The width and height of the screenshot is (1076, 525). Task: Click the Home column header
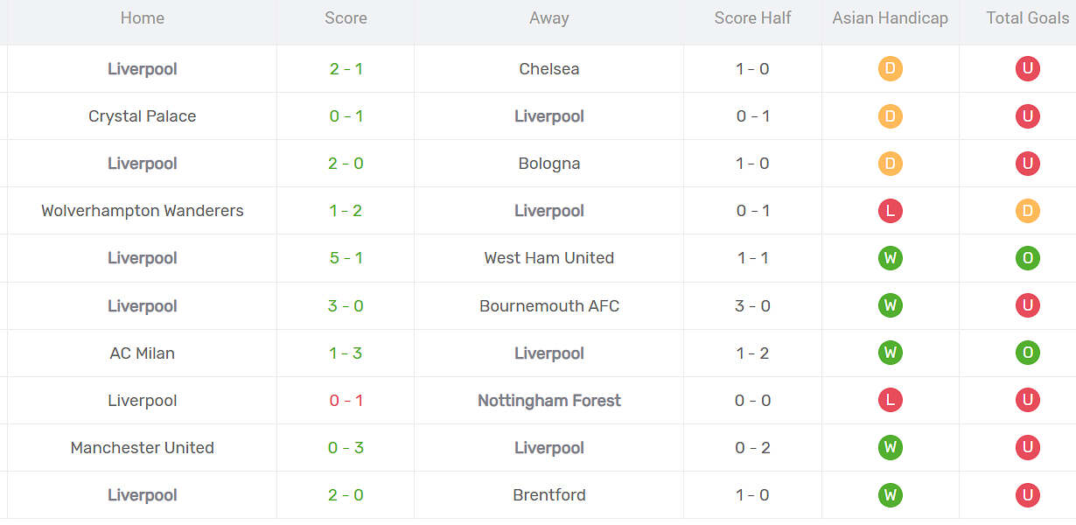click(x=142, y=18)
